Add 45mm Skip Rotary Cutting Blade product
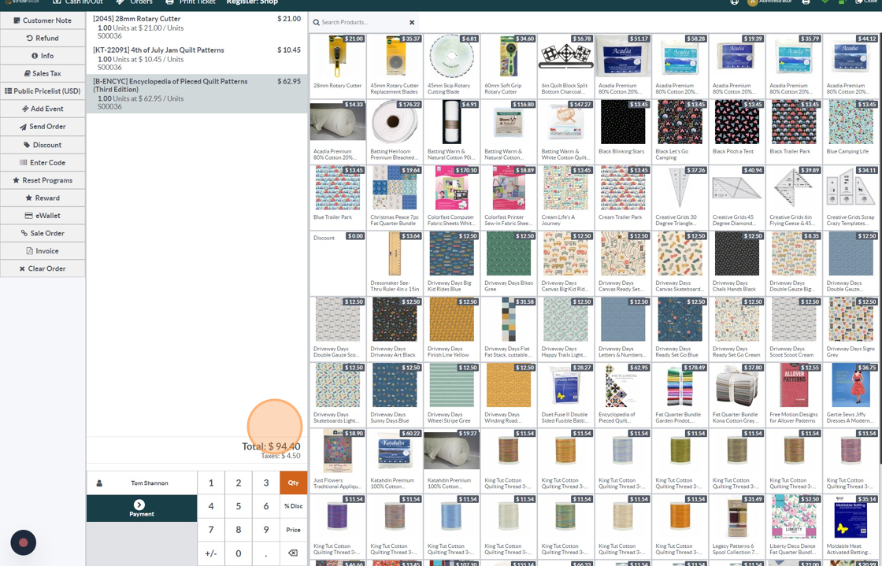The width and height of the screenshot is (882, 566). [451, 66]
